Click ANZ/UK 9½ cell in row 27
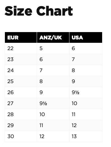Image resolution: width=111 pixels, height=147 pixels. point(53,103)
